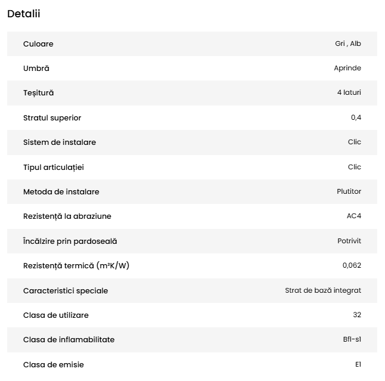Click the Metoda de instalare label
Image resolution: width=385 pixels, height=381 pixels.
(x=61, y=191)
